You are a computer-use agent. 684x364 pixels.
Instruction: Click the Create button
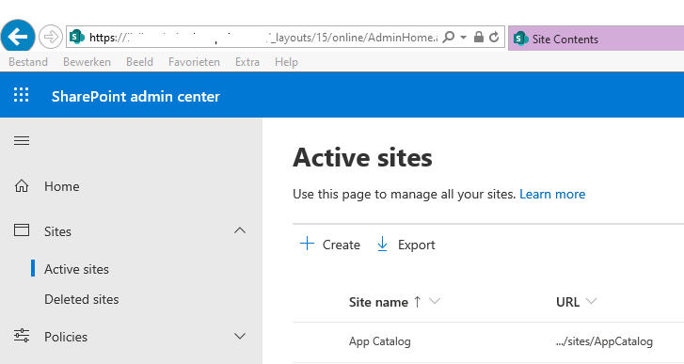pyautogui.click(x=330, y=245)
